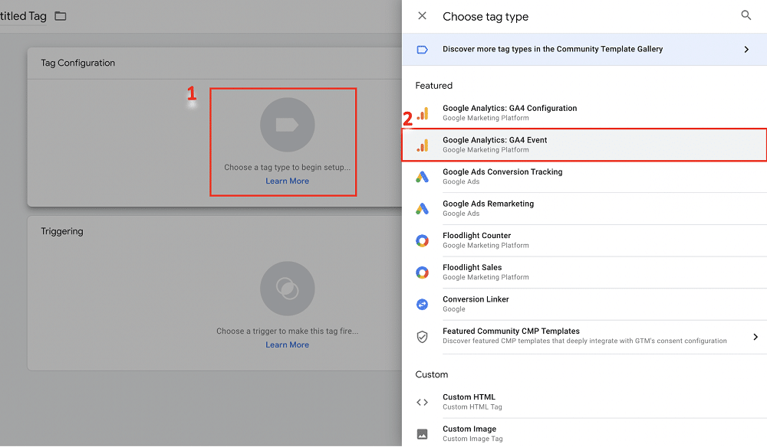Click the CMP Templates shield icon
Viewport: 767px width, 447px height.
pyautogui.click(x=423, y=334)
